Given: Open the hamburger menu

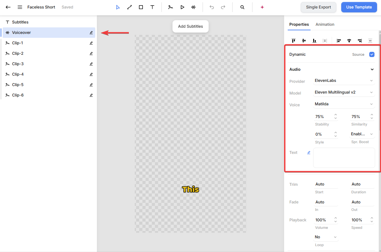Looking at the screenshot, I should click(20, 7).
